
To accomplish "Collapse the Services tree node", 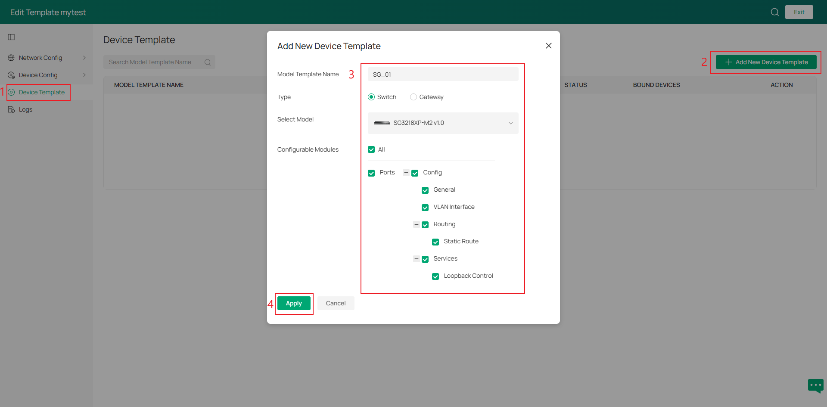I will pos(416,259).
